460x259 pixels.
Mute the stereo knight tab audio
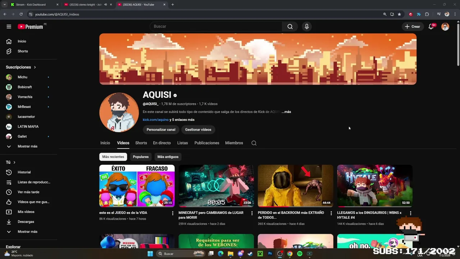point(106,5)
